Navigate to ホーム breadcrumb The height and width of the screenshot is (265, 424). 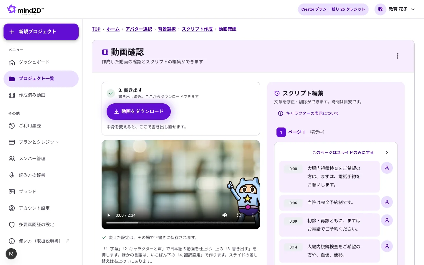113,29
